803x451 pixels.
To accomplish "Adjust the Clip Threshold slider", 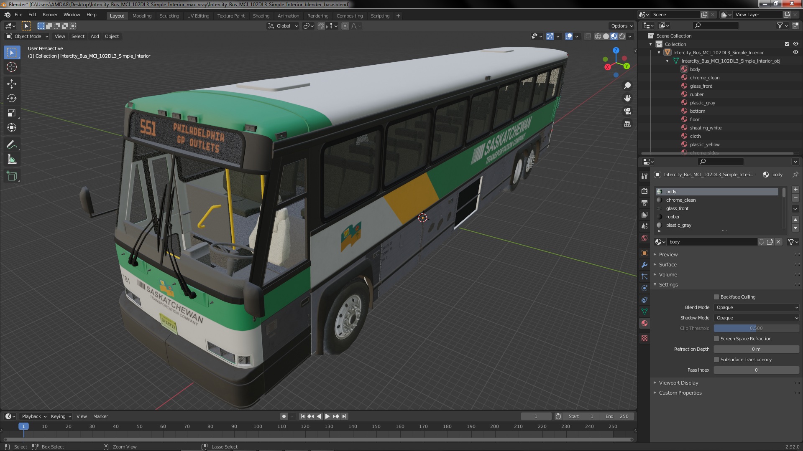I will pos(756,328).
